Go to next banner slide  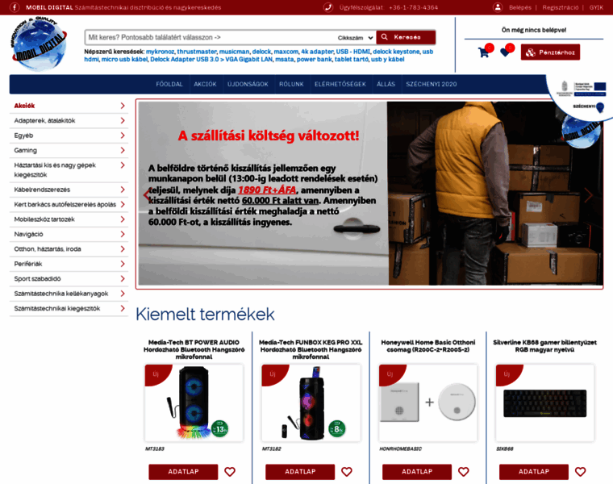588,194
